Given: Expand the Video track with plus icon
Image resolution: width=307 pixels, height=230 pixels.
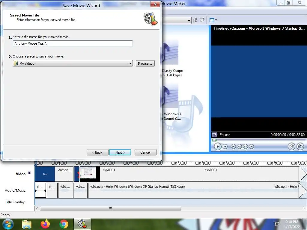Looking at the screenshot, I should (x=29, y=173).
